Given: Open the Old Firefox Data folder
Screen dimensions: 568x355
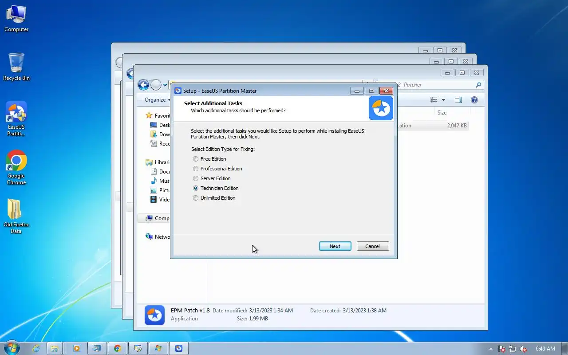Looking at the screenshot, I should coord(16,216).
